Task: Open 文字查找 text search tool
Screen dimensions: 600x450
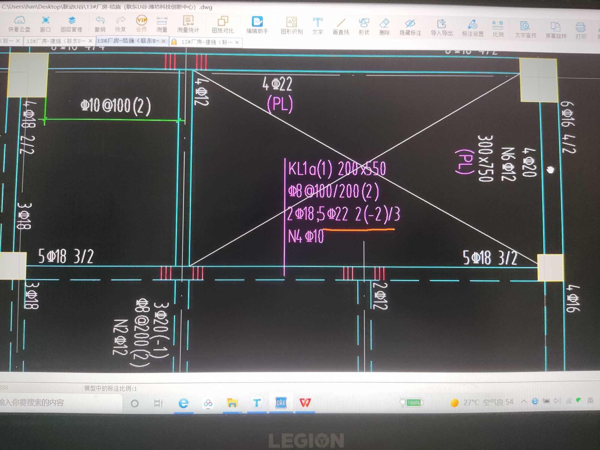Action: point(525,30)
